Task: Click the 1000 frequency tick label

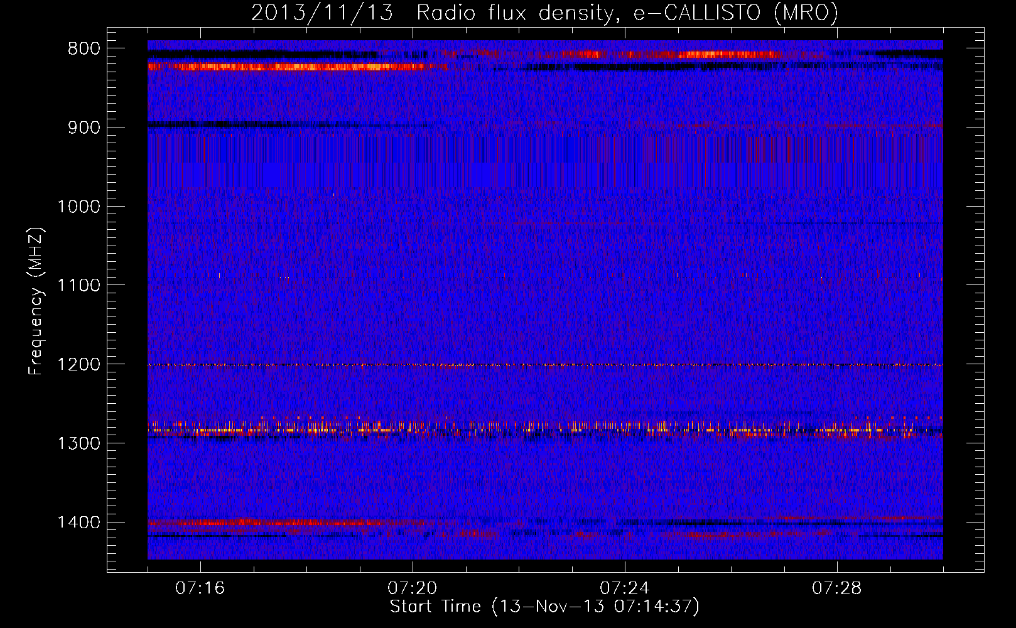Action: tap(78, 207)
